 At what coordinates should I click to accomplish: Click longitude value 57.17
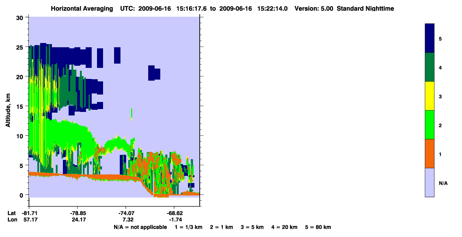pos(30,220)
